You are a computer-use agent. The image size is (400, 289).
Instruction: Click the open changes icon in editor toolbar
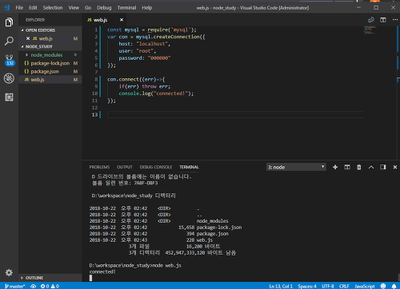click(x=371, y=20)
